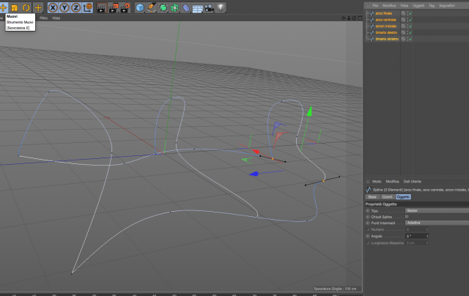Click viewport layout toggle icon
This screenshot has height=296, width=469.
point(360,18)
